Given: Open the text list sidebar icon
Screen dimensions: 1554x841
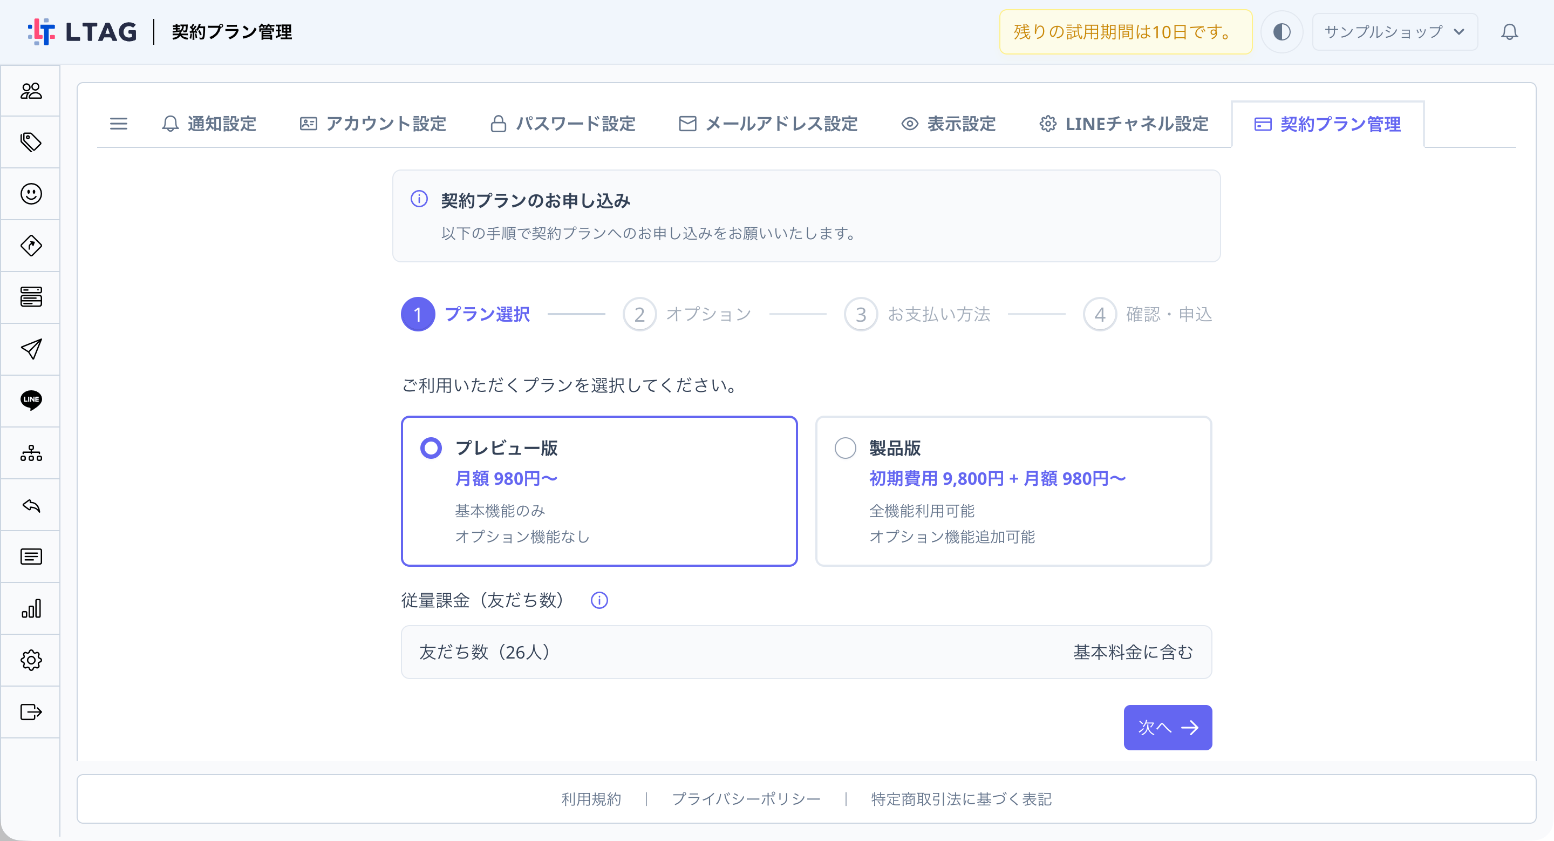Looking at the screenshot, I should pos(31,556).
